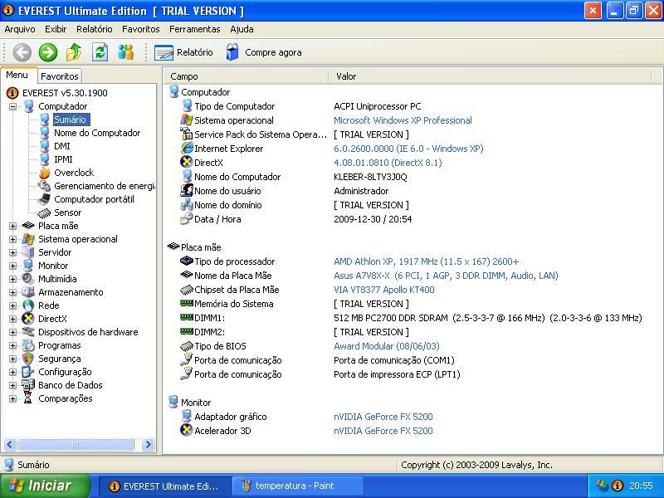Click the Segurança shield icon
Image resolution: width=664 pixels, height=498 pixels.
pyautogui.click(x=28, y=359)
